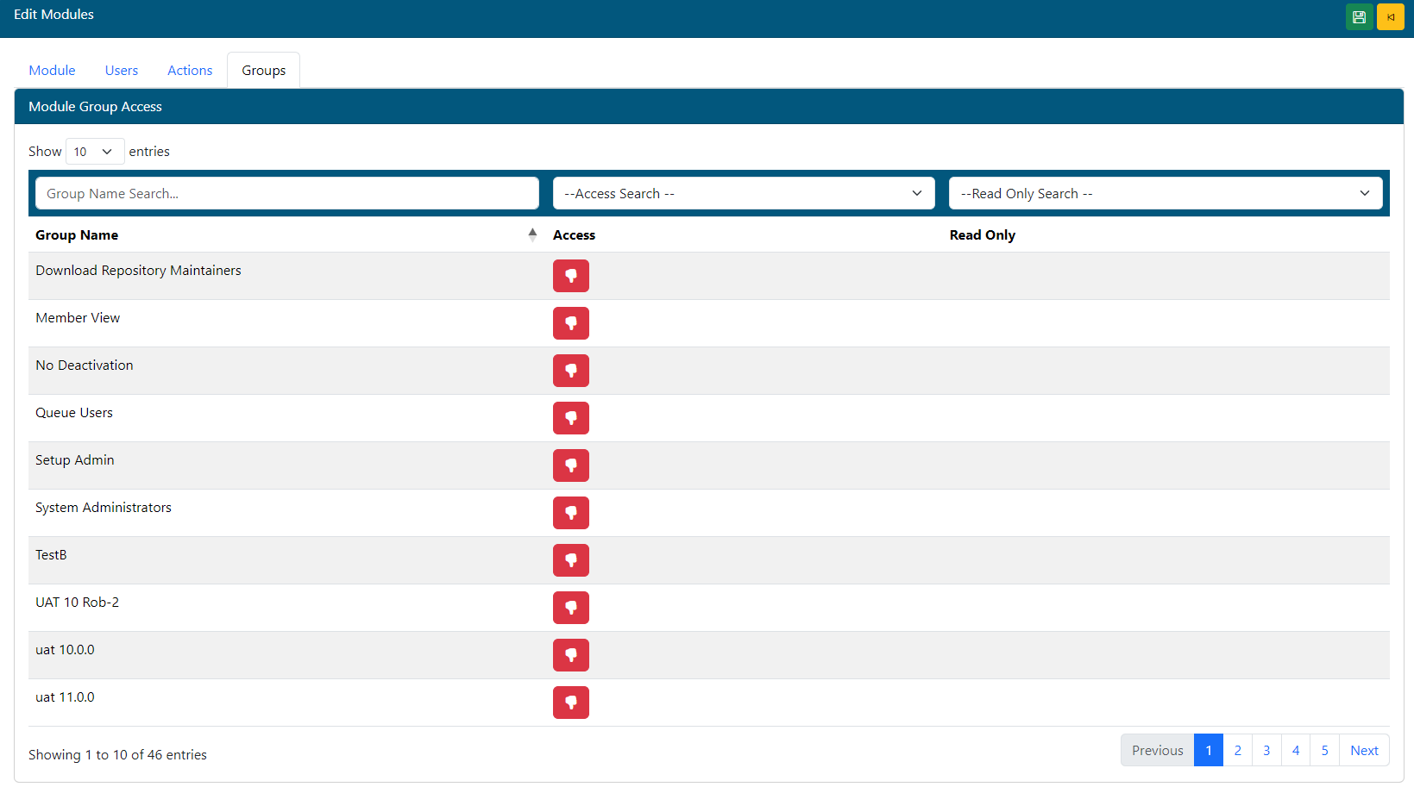The width and height of the screenshot is (1414, 787).
Task: Click thumbs-down icon for UAT 10 Rob-2
Action: [x=570, y=608]
